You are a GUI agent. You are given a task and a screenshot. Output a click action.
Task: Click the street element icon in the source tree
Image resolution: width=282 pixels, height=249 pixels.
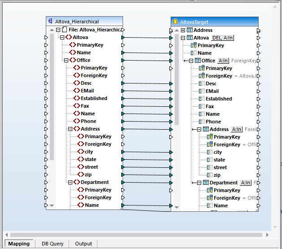tap(79, 167)
